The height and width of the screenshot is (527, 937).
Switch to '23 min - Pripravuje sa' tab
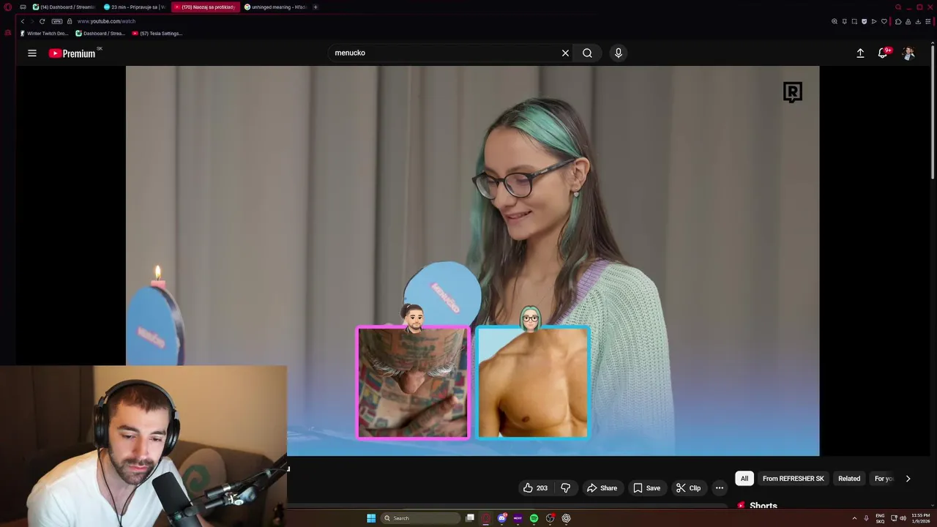coord(133,7)
